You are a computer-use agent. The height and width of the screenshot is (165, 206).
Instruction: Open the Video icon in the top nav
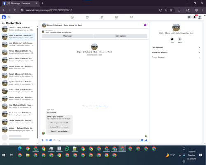[x=87, y=17]
